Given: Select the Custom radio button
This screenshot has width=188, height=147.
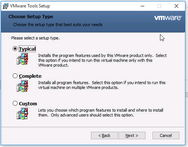Looking at the screenshot, I should (15, 103).
